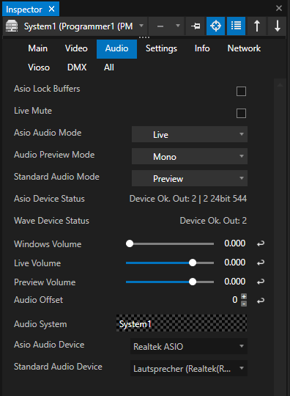Switch to the Video tab
Screen dimensions: 290x396
click(x=76, y=48)
